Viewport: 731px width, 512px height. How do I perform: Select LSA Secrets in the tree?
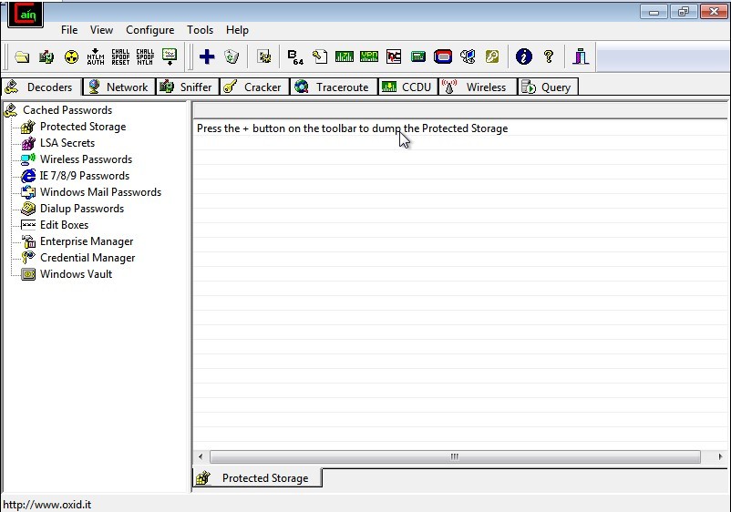pos(67,143)
